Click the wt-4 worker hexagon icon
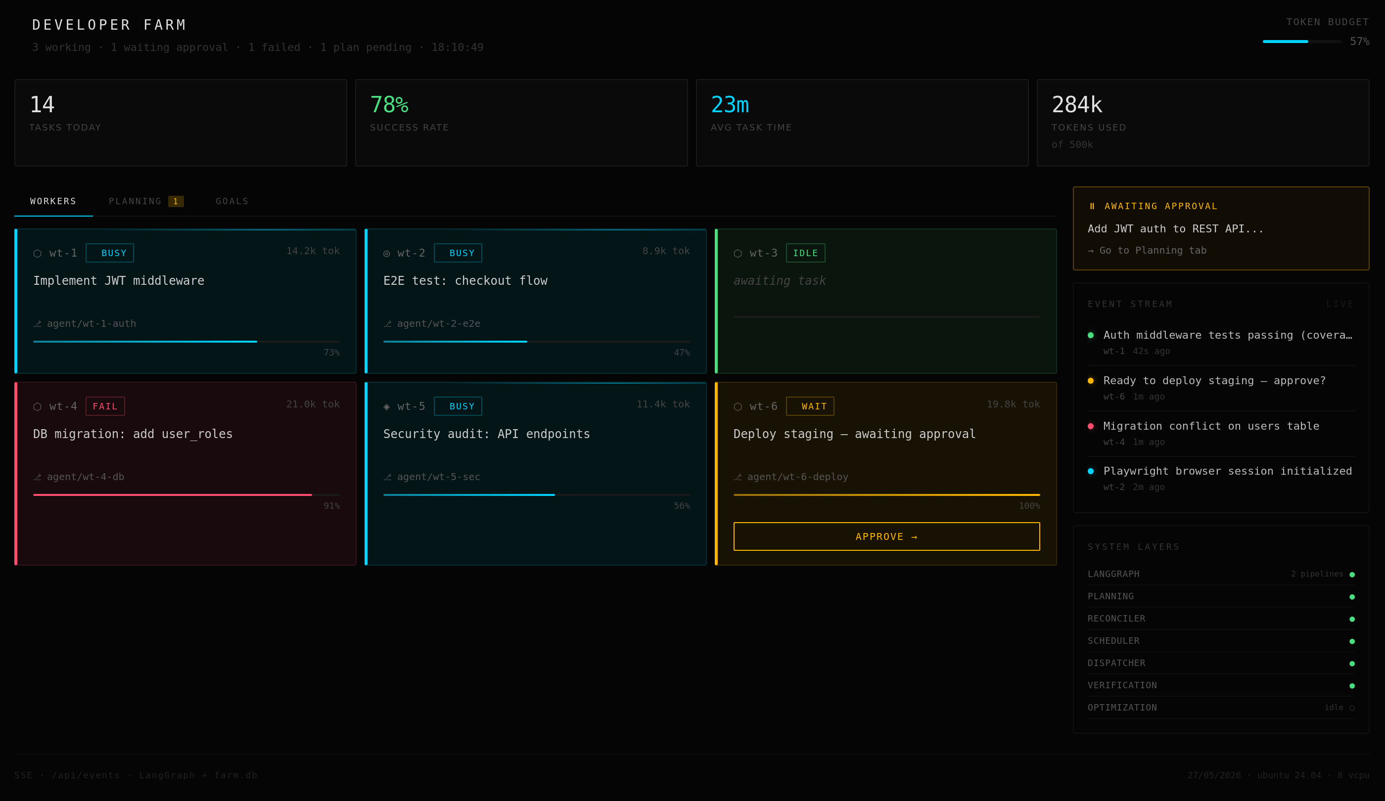The width and height of the screenshot is (1385, 801). tap(38, 406)
